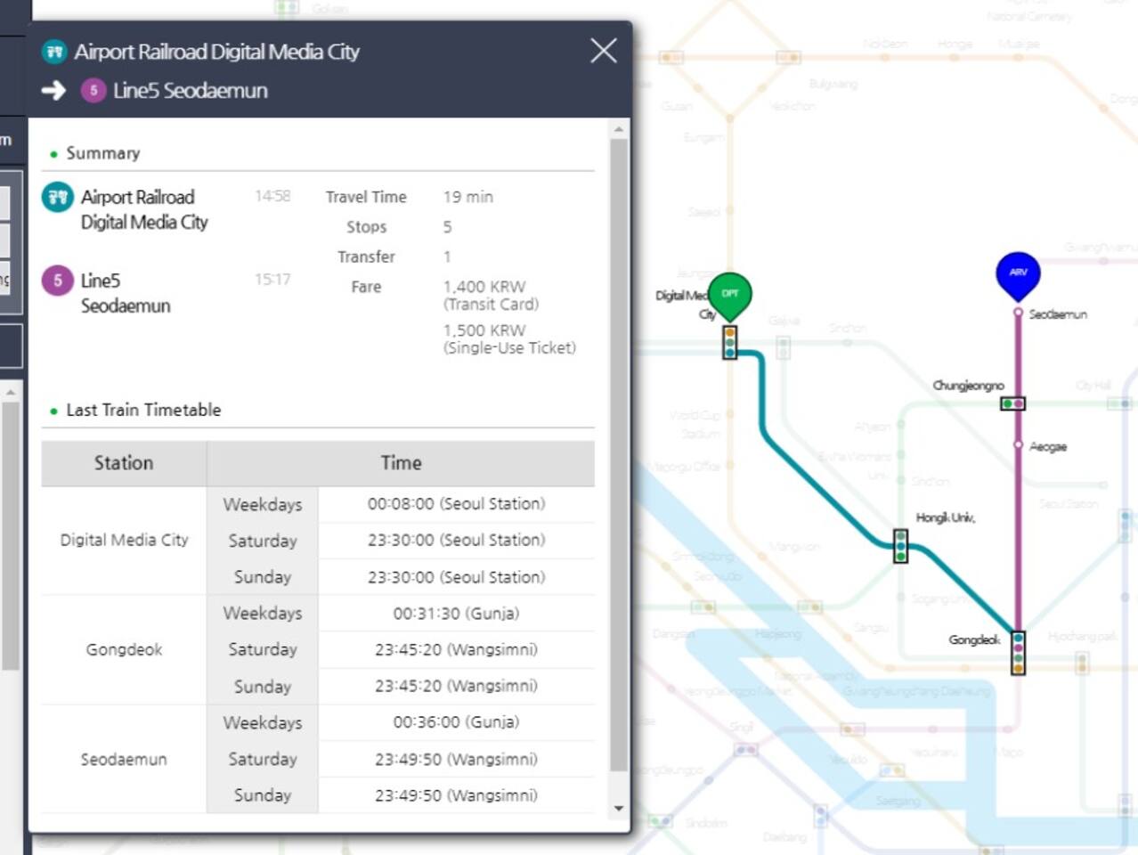Click the Seodaemun station dot on map

[1018, 313]
